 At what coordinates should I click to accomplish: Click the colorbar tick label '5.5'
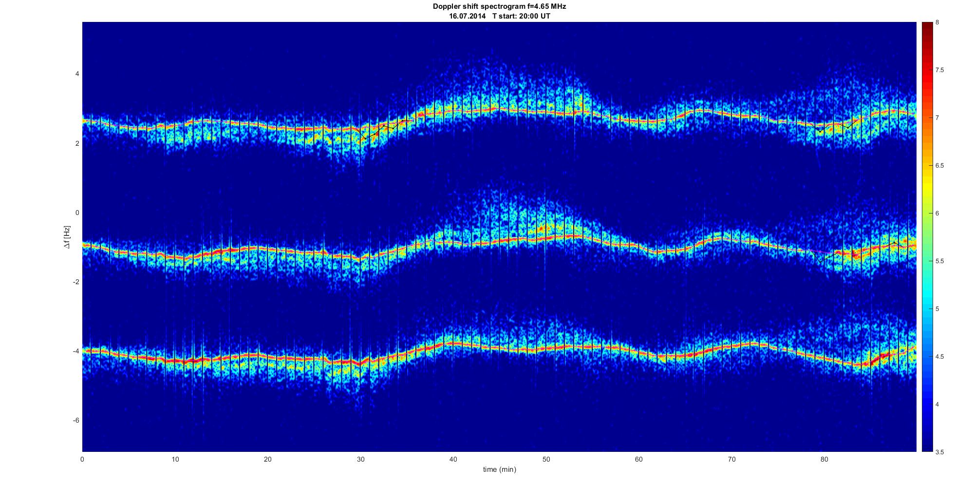pos(939,261)
